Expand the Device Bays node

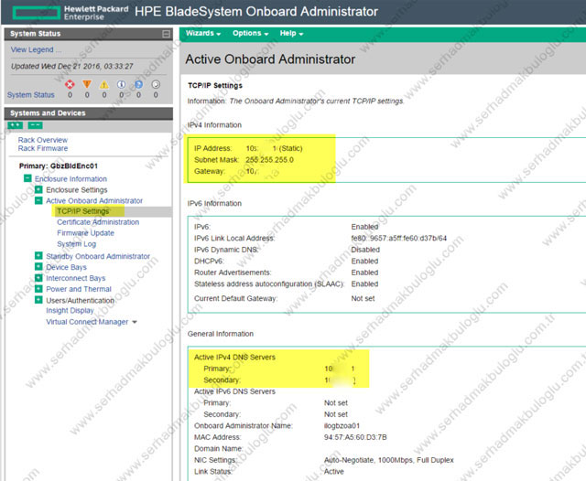[x=38, y=268]
